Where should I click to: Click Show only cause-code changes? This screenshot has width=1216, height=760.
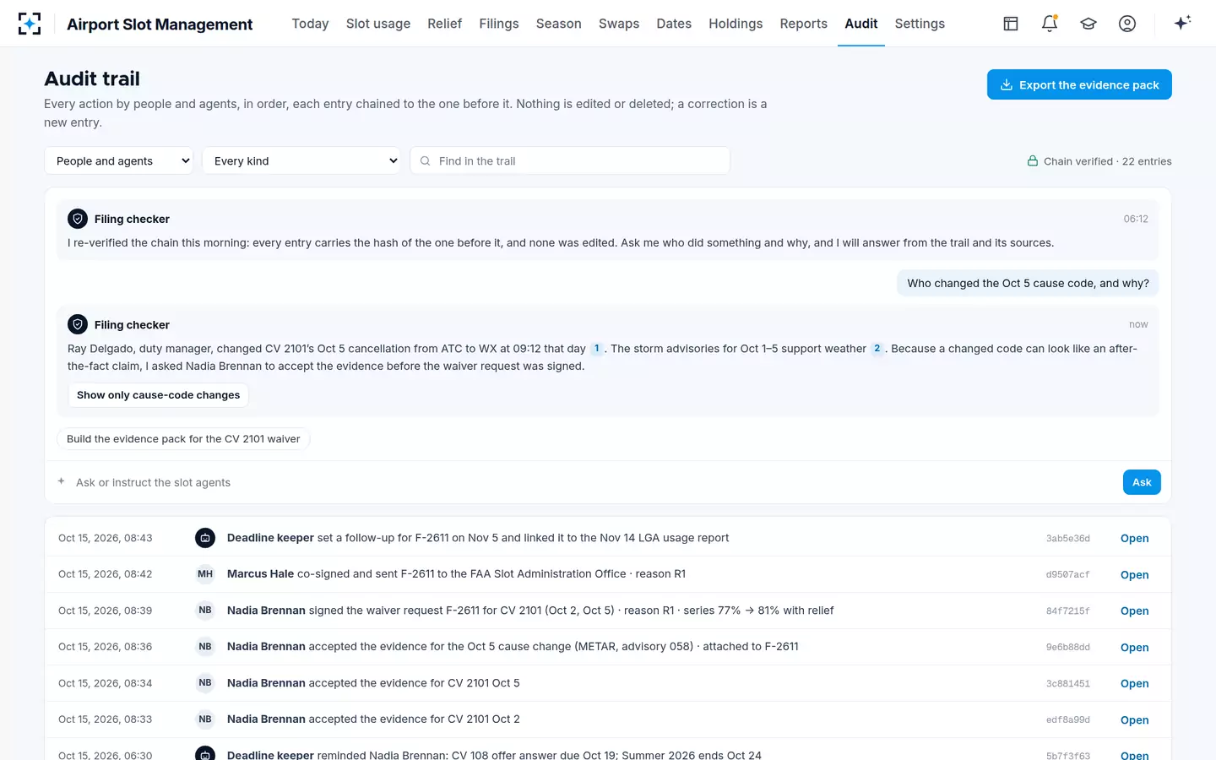coord(158,395)
